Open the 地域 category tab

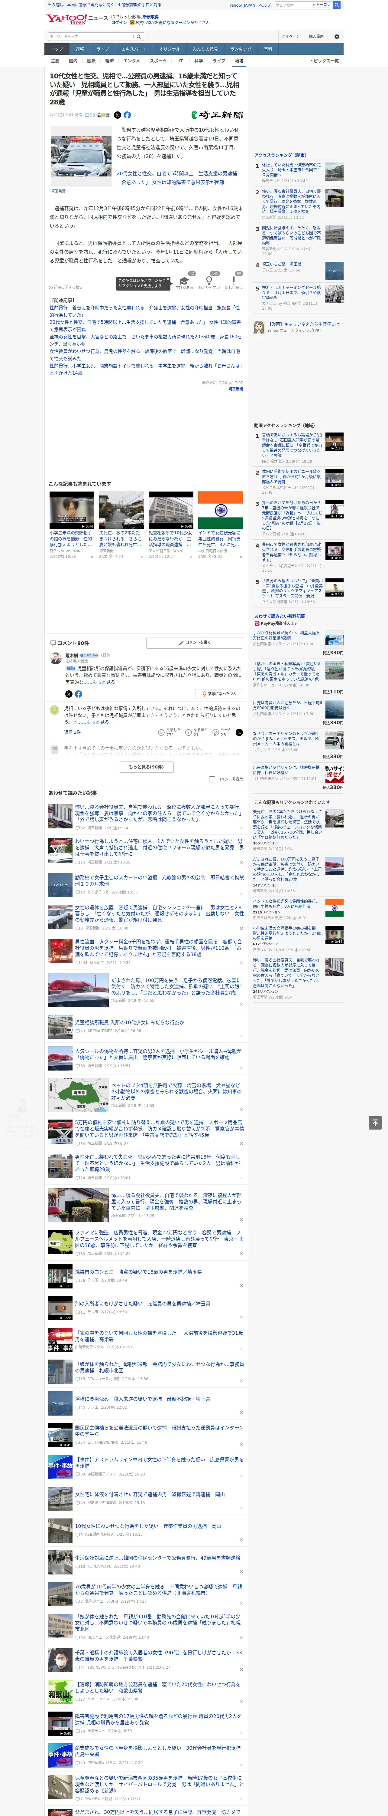239,61
